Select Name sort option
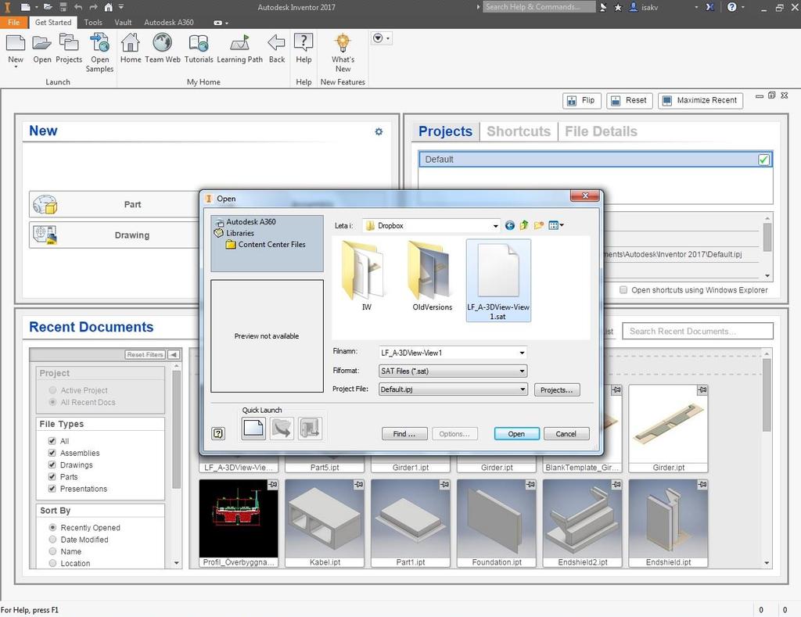This screenshot has width=801, height=617. tap(52, 551)
